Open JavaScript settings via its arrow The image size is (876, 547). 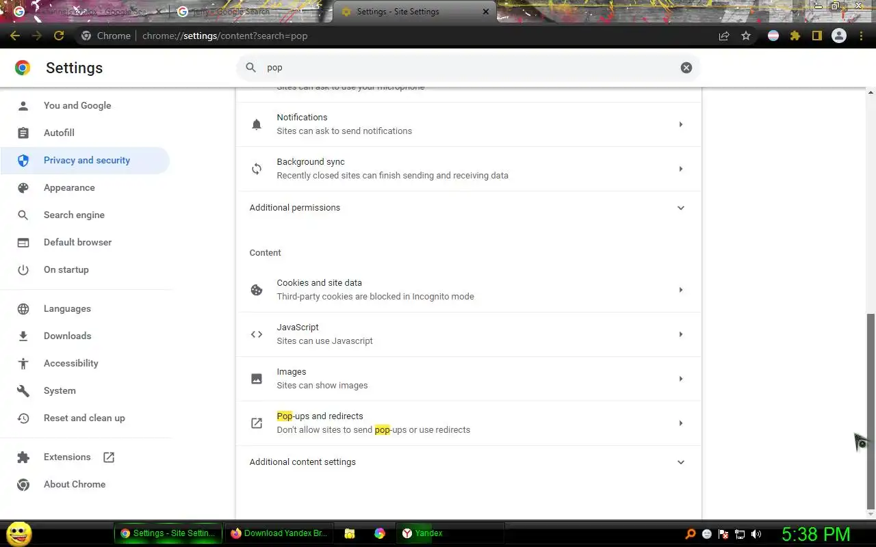point(681,334)
